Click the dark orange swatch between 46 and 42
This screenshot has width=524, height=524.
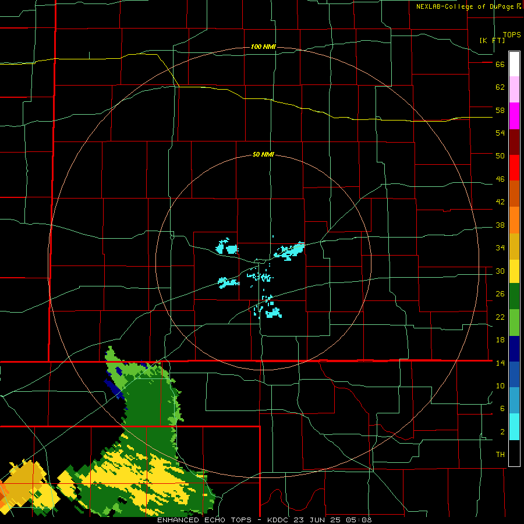[x=514, y=193]
